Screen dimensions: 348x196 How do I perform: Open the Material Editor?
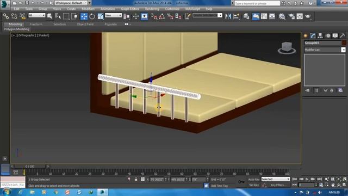coord(282,16)
